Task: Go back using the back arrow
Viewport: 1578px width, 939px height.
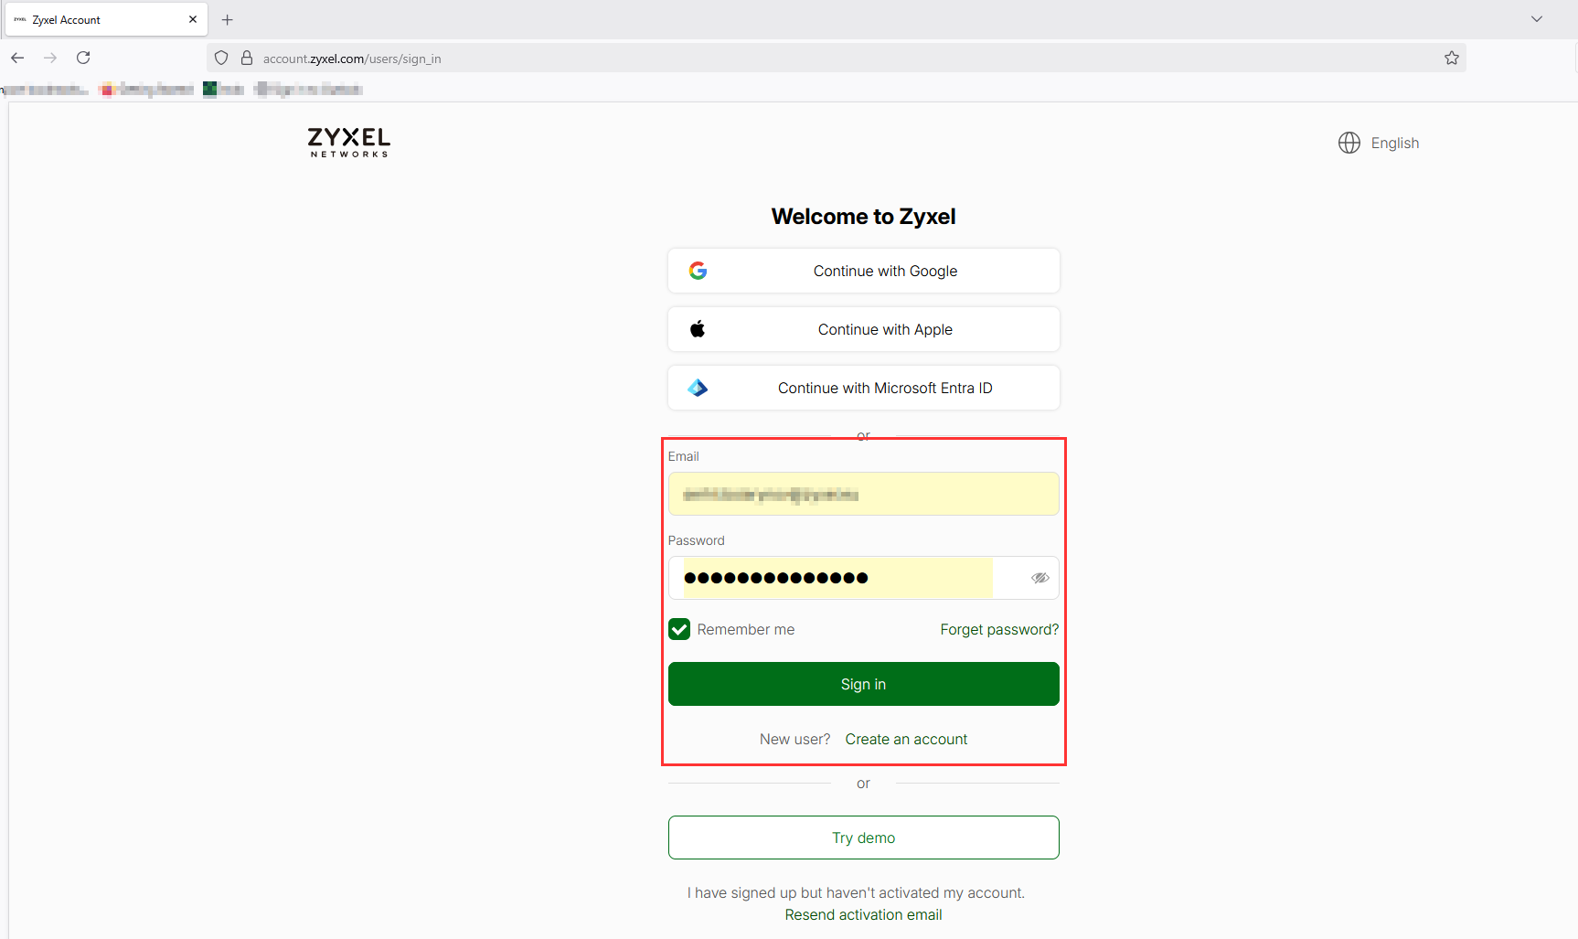Action: 17,58
